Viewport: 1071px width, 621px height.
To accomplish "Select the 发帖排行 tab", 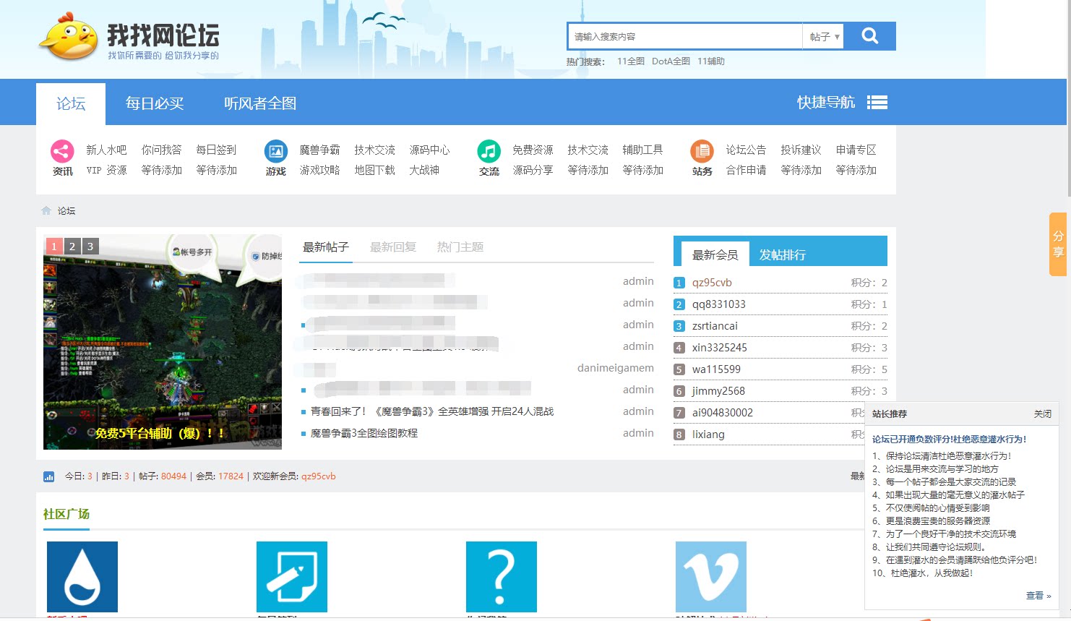I will 783,254.
